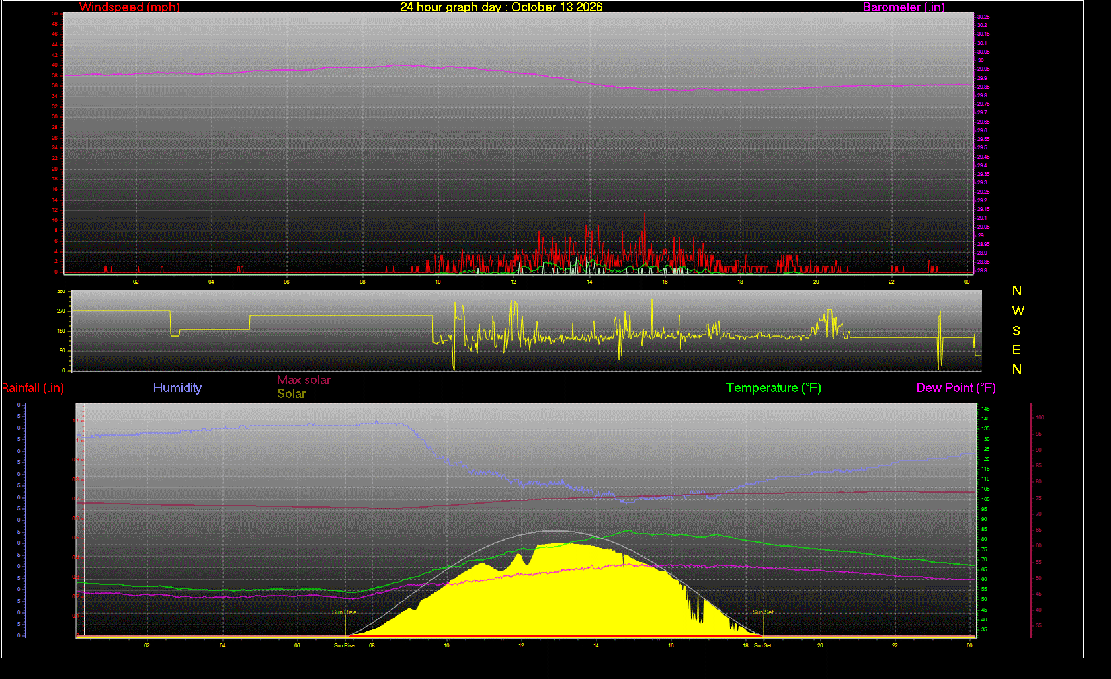Click the yellow Solar legend label

[x=291, y=393]
